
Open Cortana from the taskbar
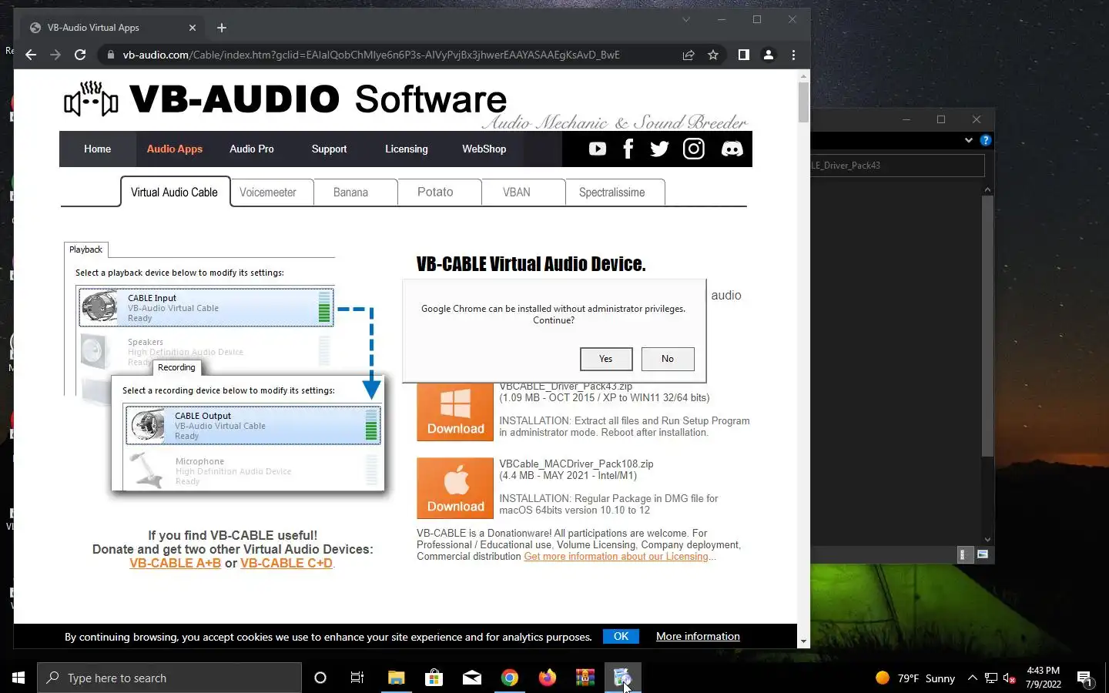click(x=320, y=678)
